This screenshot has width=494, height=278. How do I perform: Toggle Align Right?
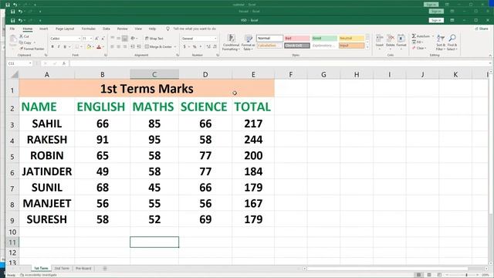point(125,46)
